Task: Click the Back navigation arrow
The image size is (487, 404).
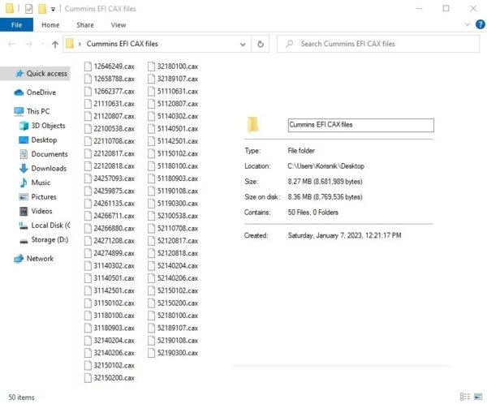Action: [x=12, y=44]
